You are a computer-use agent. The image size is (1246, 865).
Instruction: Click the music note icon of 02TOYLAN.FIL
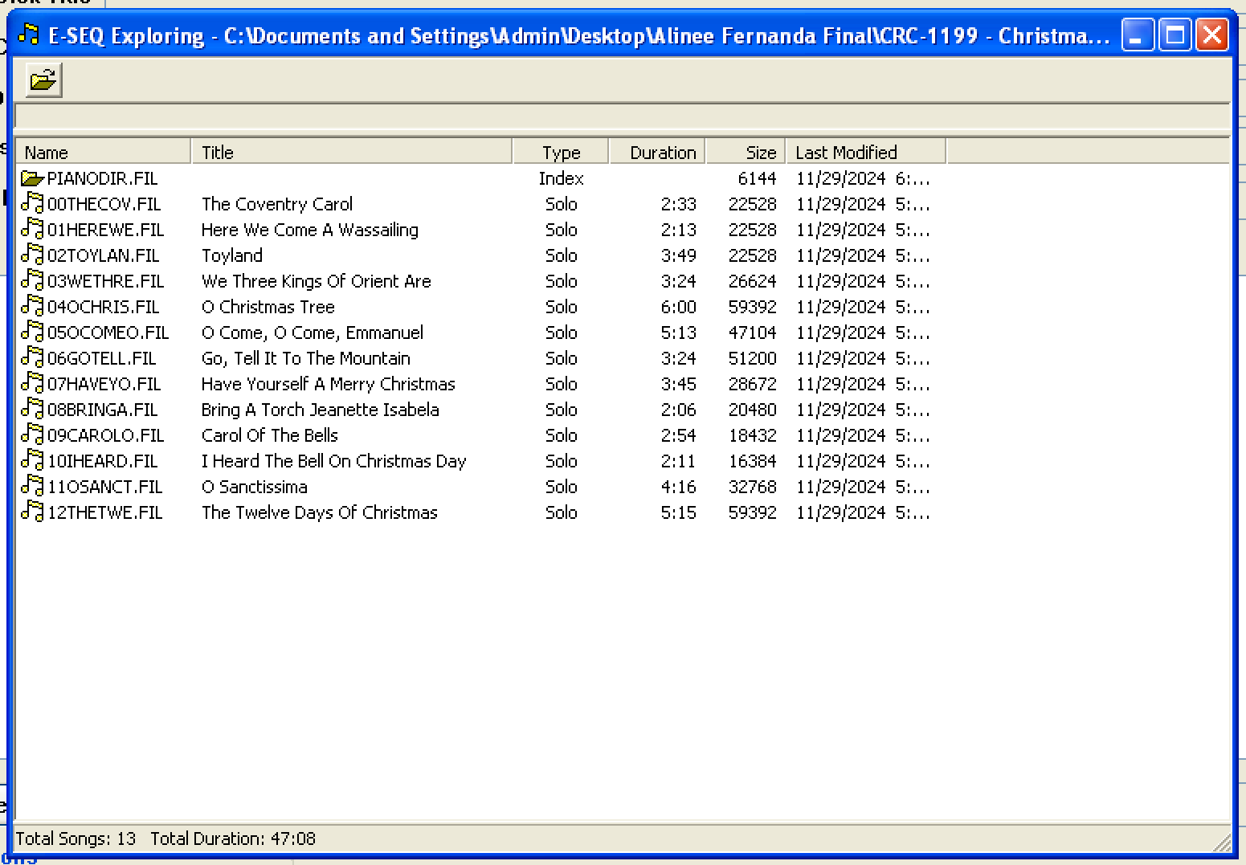pyautogui.click(x=32, y=255)
